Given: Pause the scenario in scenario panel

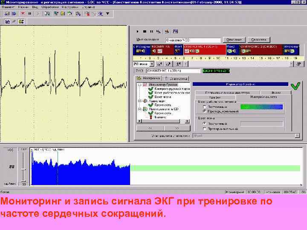Looking at the screenshot, I should click(151, 31).
